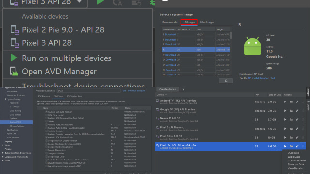Launch the Google TV (4K) API Tiramisu emulator
310x174 pixels.
tap(285, 111)
